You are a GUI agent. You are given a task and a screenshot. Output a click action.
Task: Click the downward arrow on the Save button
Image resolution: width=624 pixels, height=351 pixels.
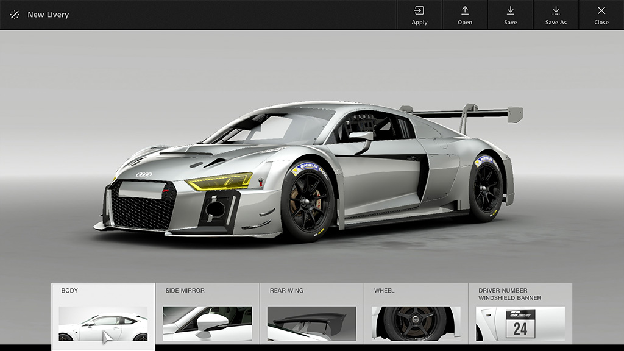pos(510,10)
